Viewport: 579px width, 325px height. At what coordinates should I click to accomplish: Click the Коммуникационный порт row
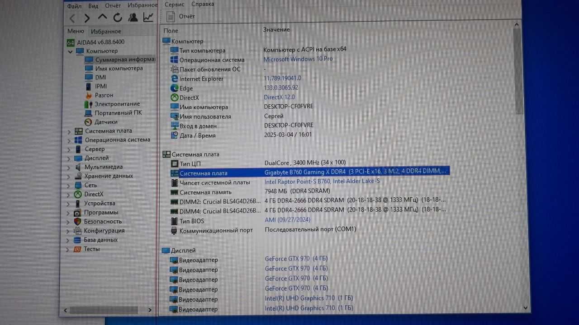263,230
